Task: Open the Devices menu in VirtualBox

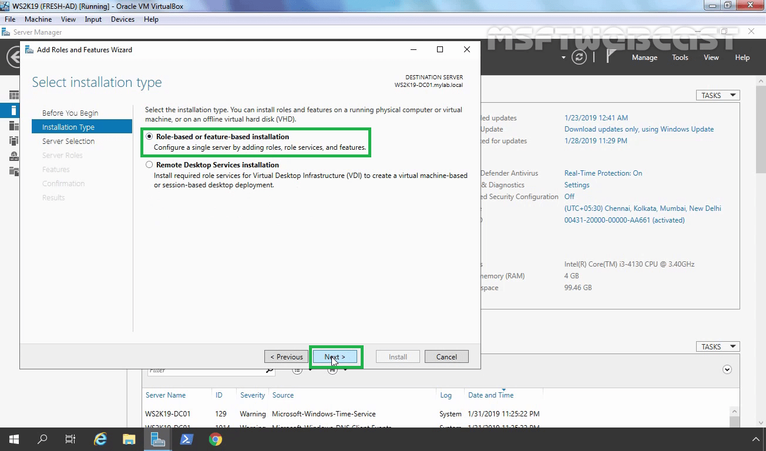Action: (x=122, y=19)
